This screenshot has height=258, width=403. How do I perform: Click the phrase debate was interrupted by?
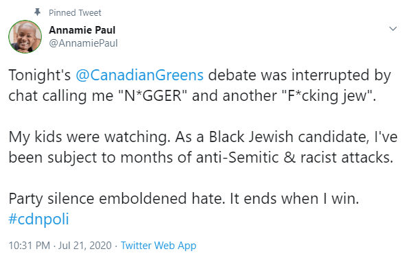point(300,75)
